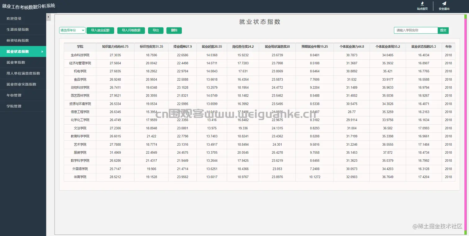Screen dimensions: 469x236
Task: Open 就业创业实践指数 in the sidebar
Action: 23,84
